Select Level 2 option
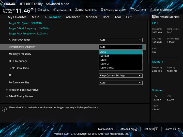 click(x=120, y=64)
